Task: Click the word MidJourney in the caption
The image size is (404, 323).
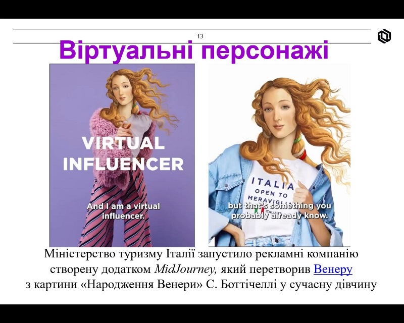Action: [185, 270]
